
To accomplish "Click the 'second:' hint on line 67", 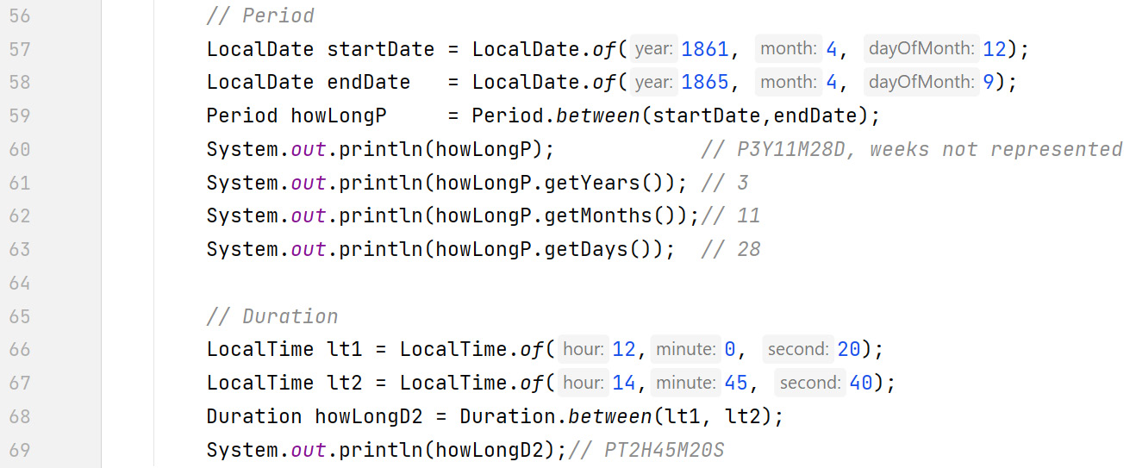I will pos(810,383).
